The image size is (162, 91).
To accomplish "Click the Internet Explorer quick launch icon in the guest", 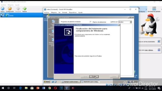I will (53, 82).
